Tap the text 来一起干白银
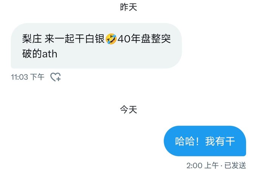 click(x=74, y=39)
